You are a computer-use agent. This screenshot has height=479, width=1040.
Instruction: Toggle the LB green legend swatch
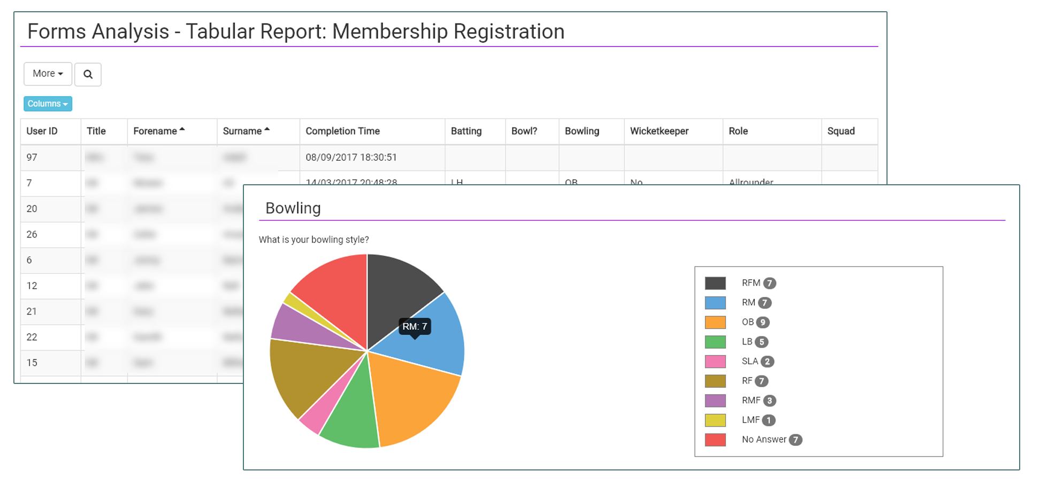715,342
